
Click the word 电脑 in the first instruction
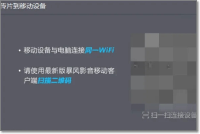tap(65, 50)
